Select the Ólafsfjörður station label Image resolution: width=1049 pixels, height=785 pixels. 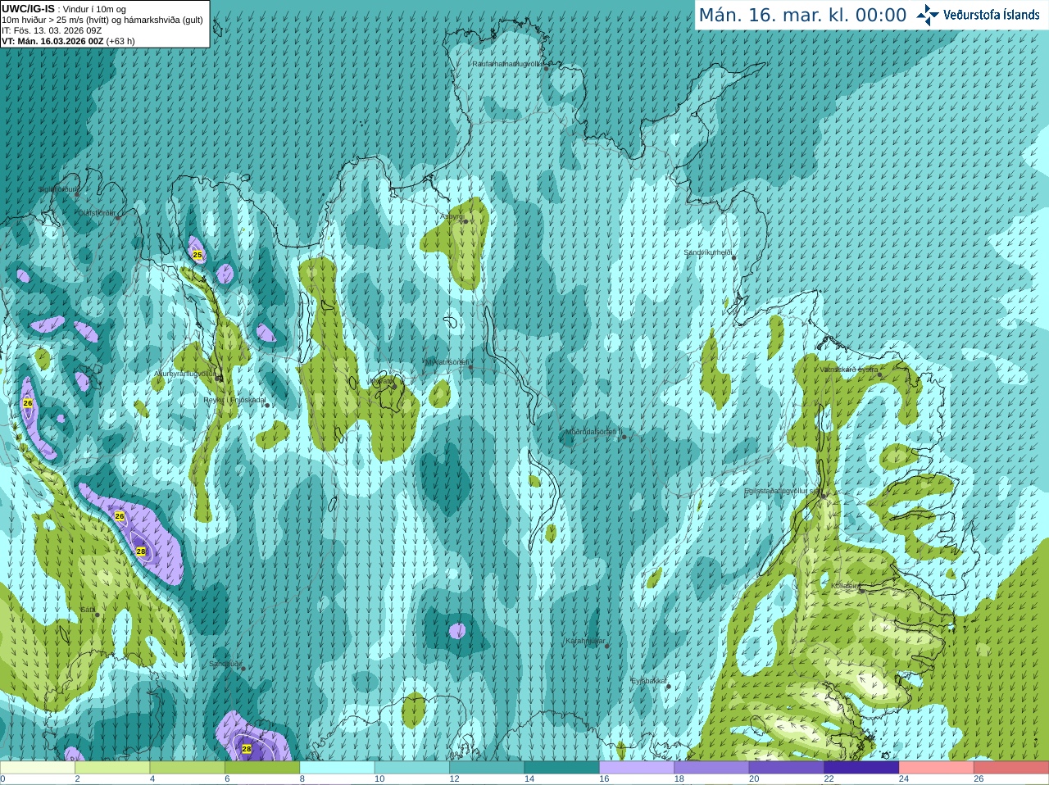[x=97, y=213]
